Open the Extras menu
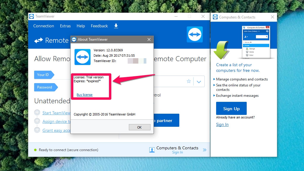304x171 pixels. [x=65, y=26]
